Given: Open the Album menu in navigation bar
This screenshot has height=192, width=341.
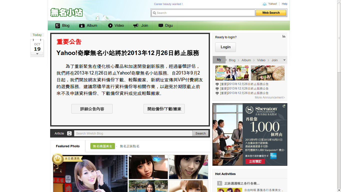Looking at the screenshot, I should point(88,25).
